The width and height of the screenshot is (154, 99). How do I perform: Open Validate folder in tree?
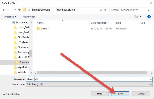click(x=20, y=72)
